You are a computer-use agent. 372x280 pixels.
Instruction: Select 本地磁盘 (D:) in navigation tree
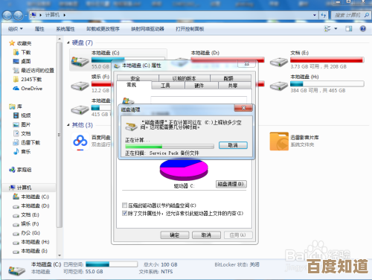pyautogui.click(x=35, y=206)
